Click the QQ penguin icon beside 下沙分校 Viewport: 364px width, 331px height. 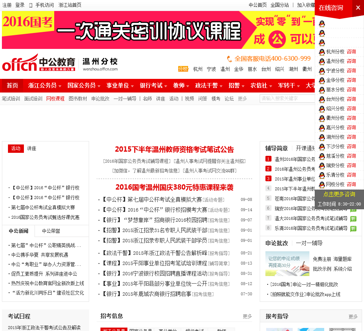coord(322,147)
